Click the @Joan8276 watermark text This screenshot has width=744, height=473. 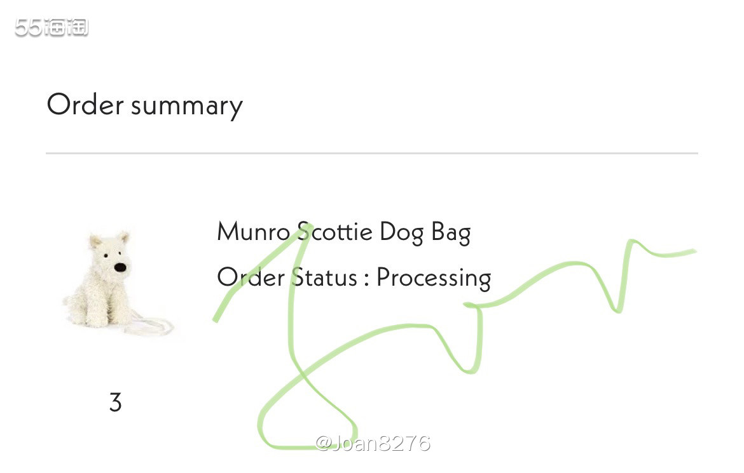point(373,443)
